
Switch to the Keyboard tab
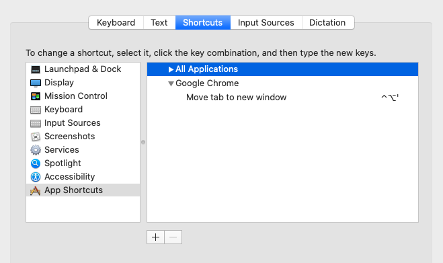[116, 23]
